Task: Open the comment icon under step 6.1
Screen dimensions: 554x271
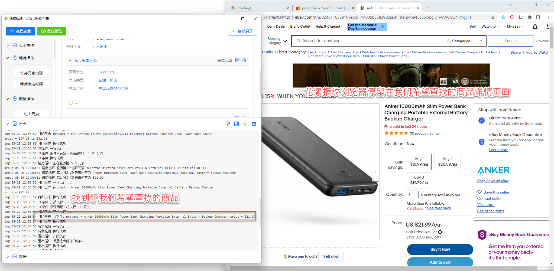Action: (71, 103)
